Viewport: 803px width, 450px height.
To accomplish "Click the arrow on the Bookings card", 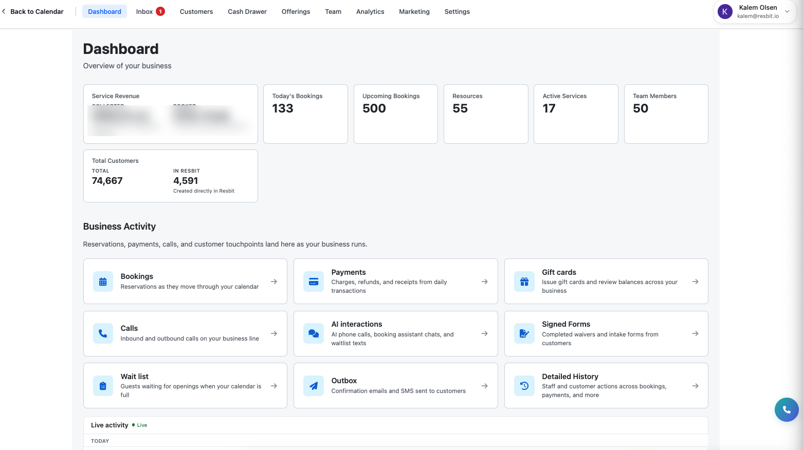I will point(274,282).
